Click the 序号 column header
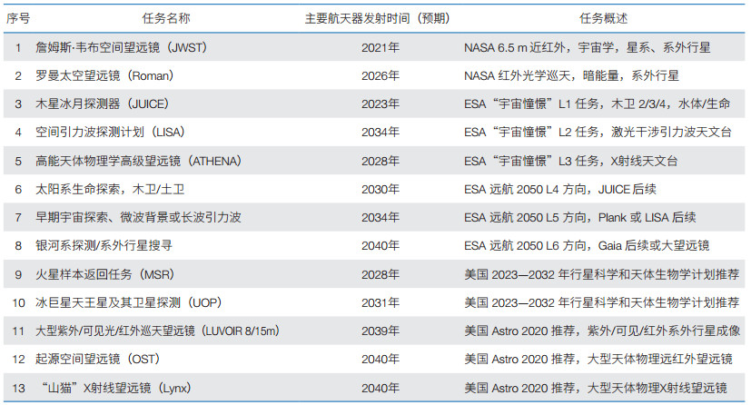 [x=18, y=18]
